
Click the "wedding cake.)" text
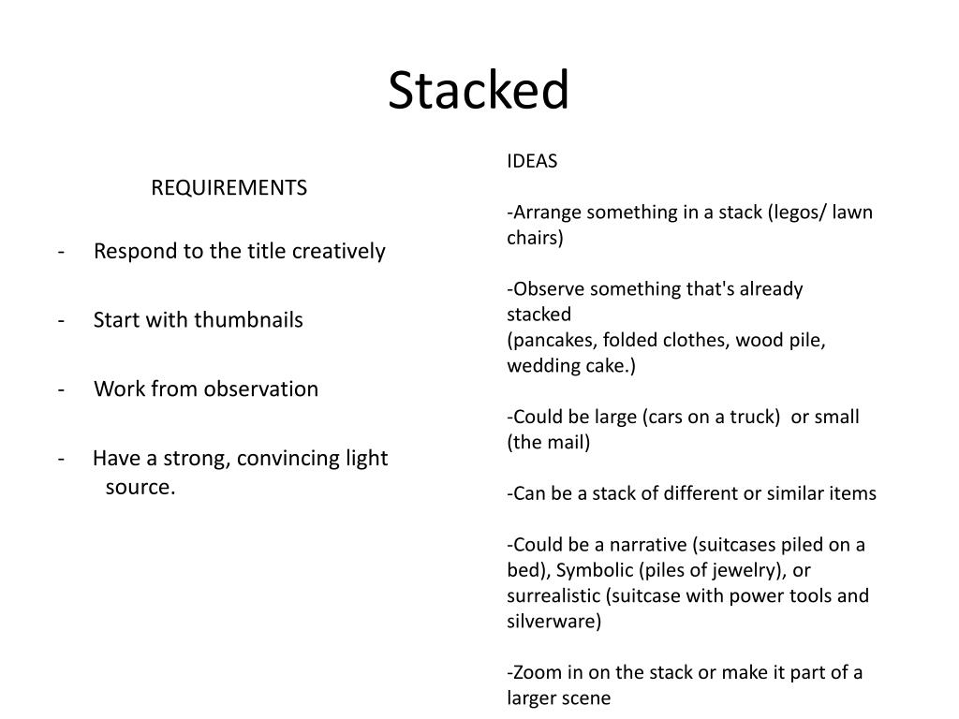(x=571, y=365)
